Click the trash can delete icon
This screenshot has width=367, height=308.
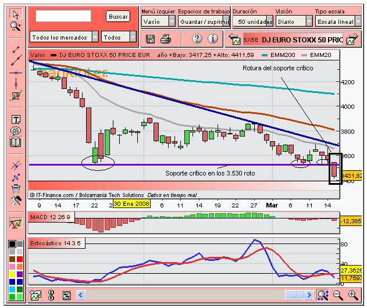click(16, 188)
